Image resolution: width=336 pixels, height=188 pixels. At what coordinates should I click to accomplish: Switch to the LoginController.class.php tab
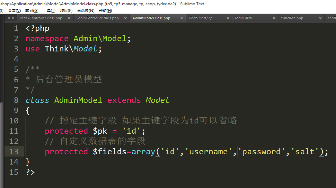(97, 18)
